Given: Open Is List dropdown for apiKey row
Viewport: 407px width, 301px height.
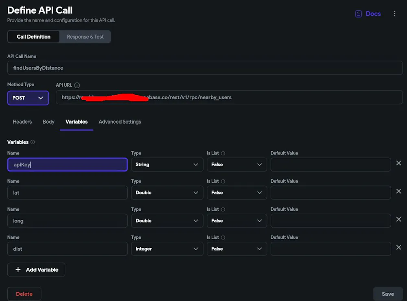Looking at the screenshot, I should tap(237, 164).
